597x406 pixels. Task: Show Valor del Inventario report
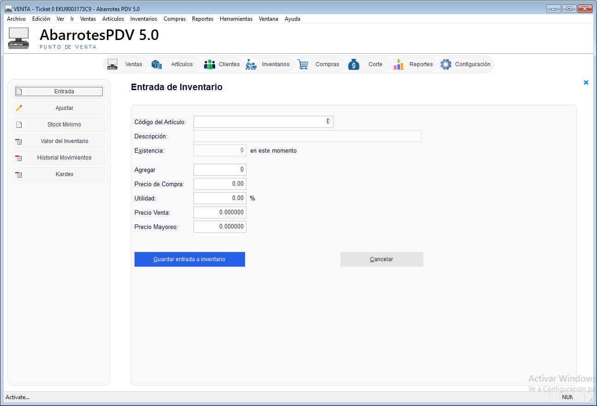pos(59,141)
